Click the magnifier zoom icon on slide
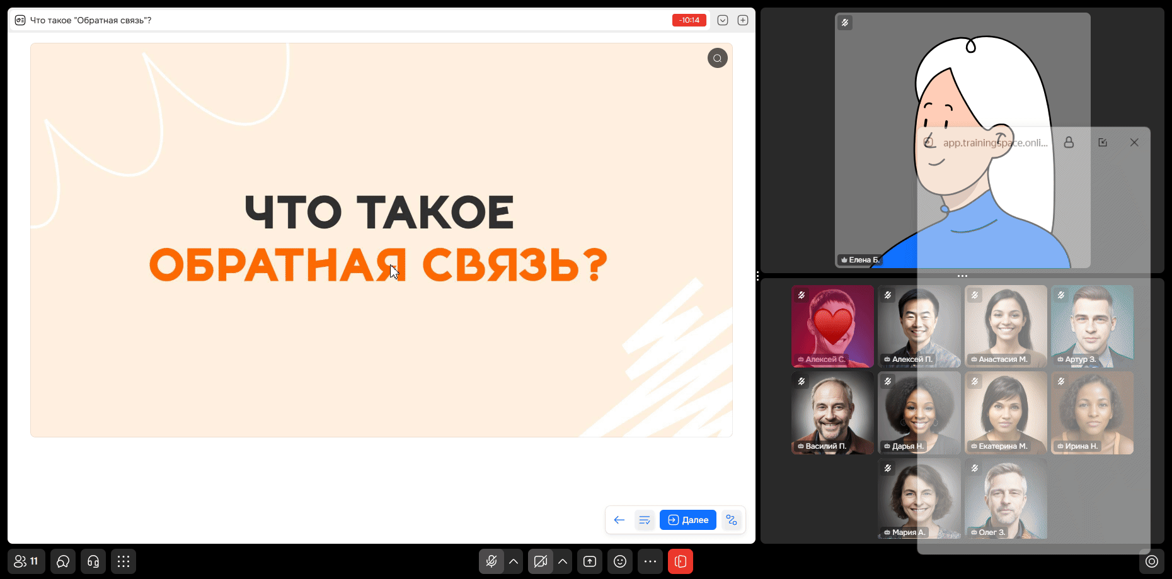The height and width of the screenshot is (579, 1172). (718, 58)
